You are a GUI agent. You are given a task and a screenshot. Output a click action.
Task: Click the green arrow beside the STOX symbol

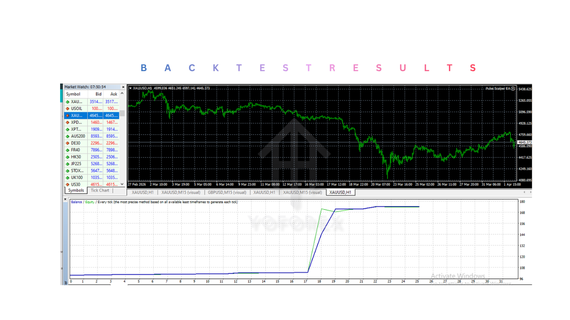point(66,171)
